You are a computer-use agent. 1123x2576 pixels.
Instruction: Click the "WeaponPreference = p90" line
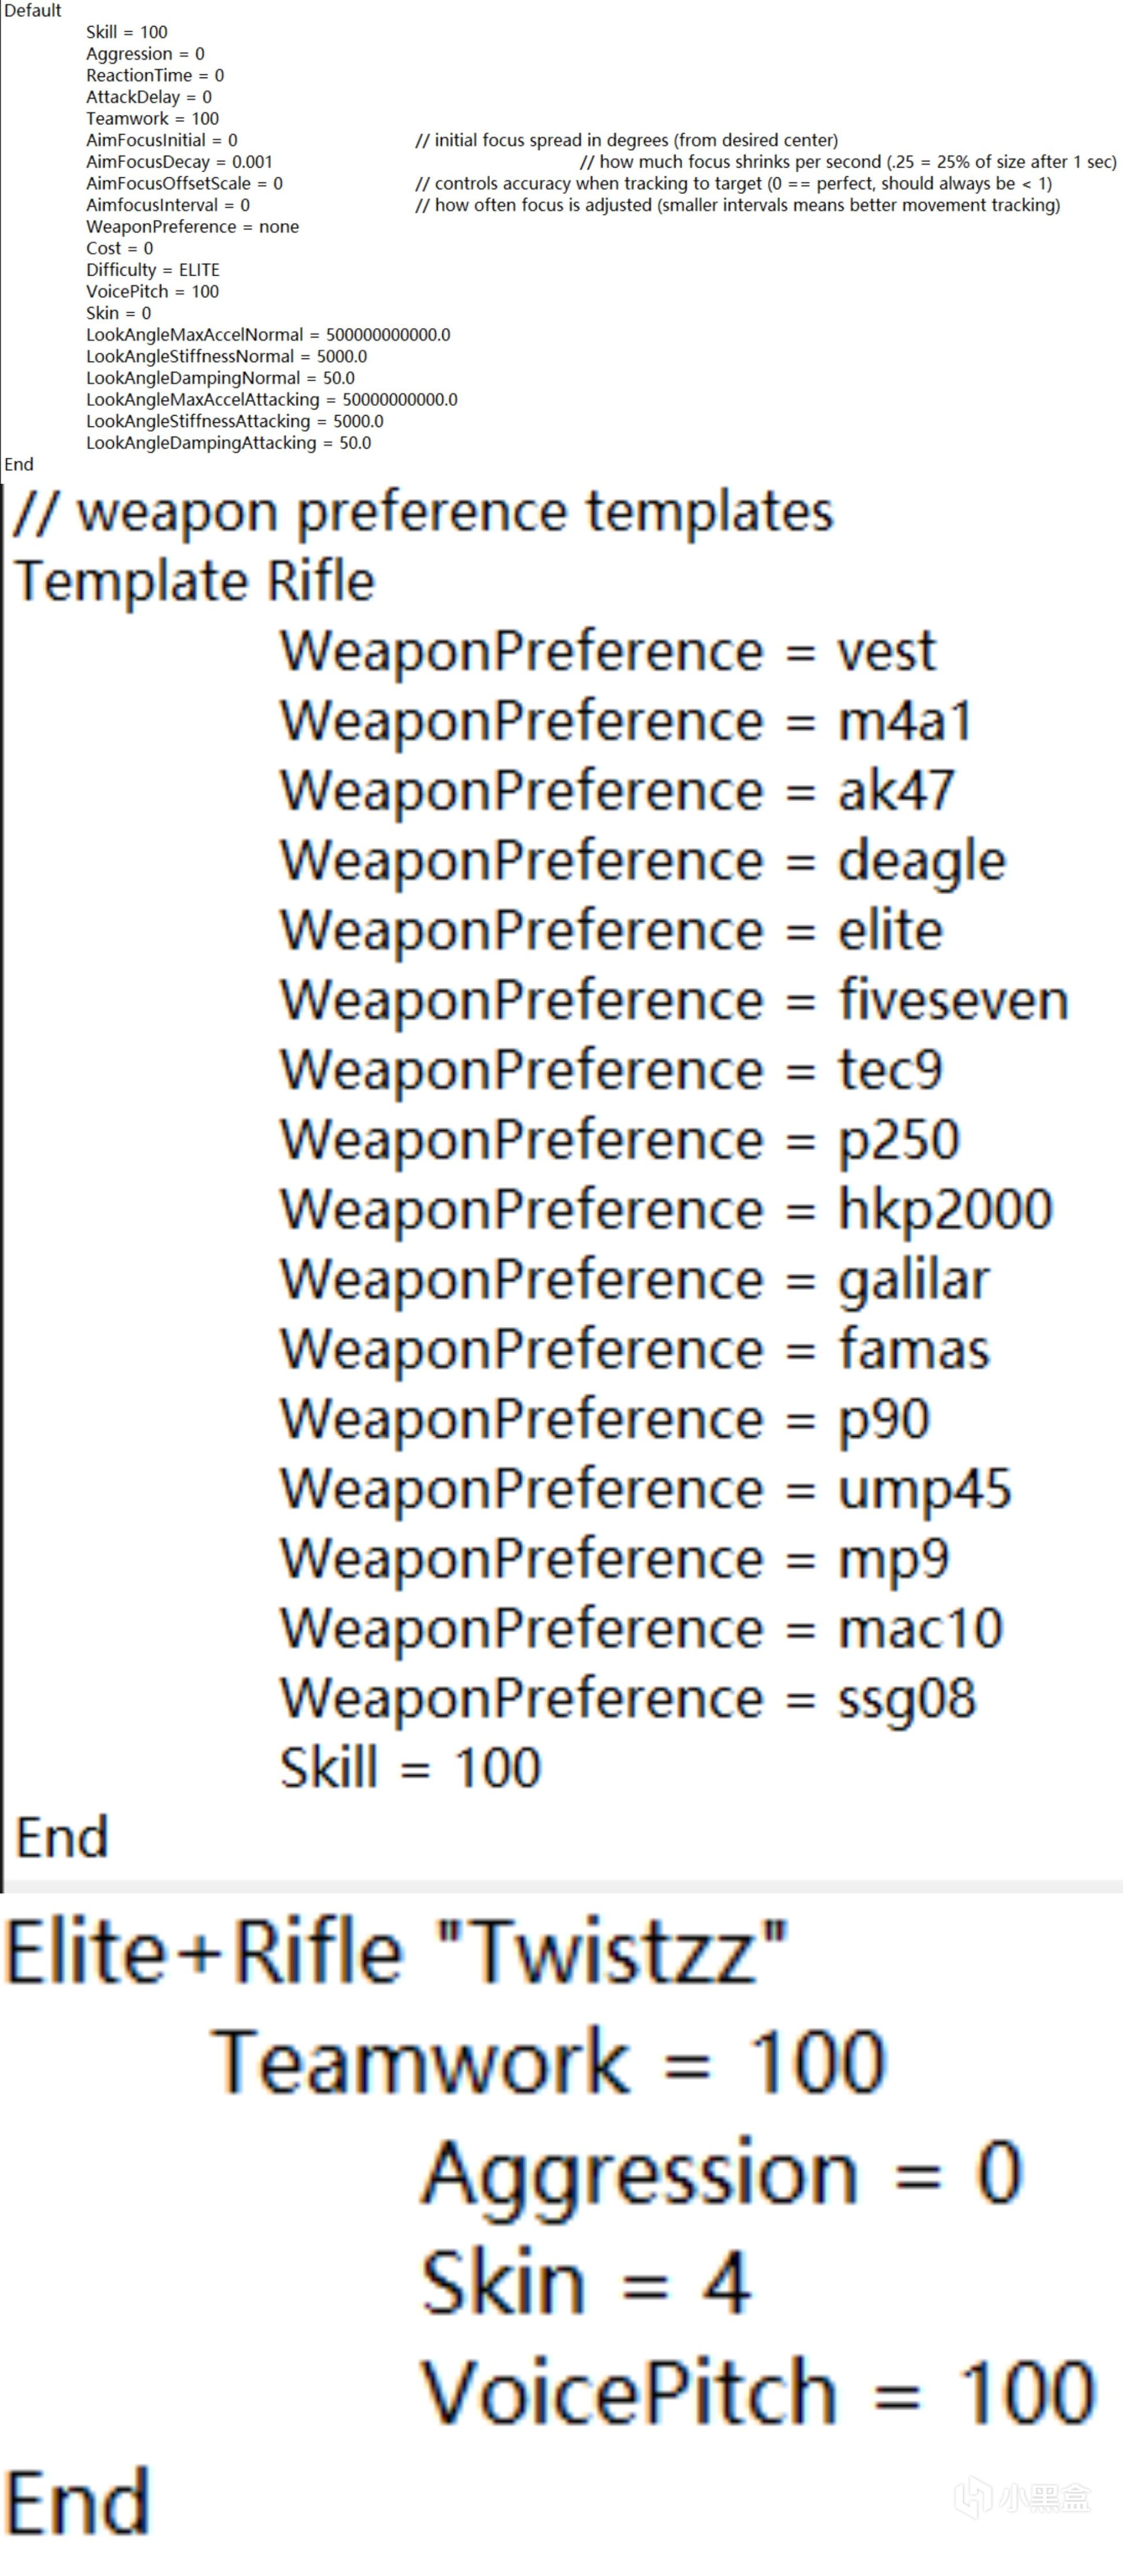[x=604, y=1419]
